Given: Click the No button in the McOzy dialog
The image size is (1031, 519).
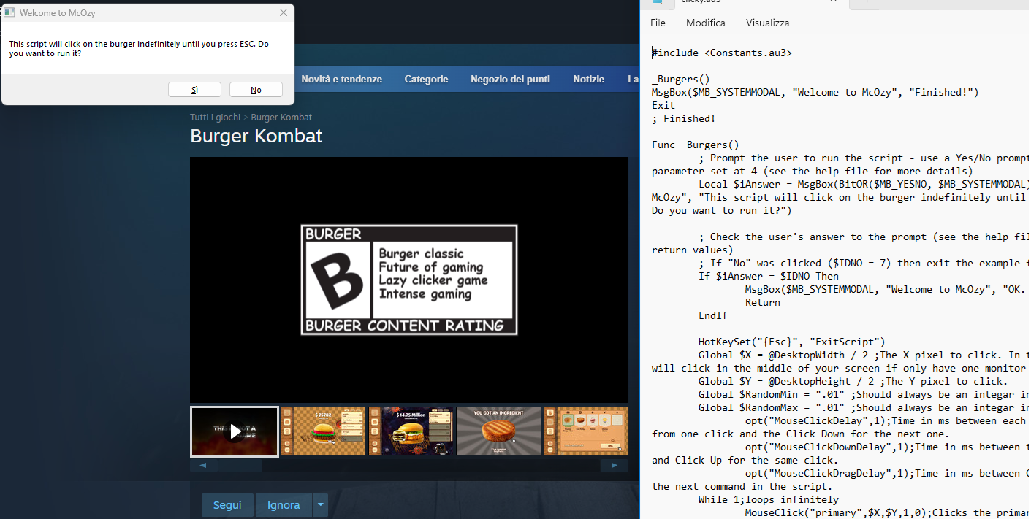Looking at the screenshot, I should 256,90.
